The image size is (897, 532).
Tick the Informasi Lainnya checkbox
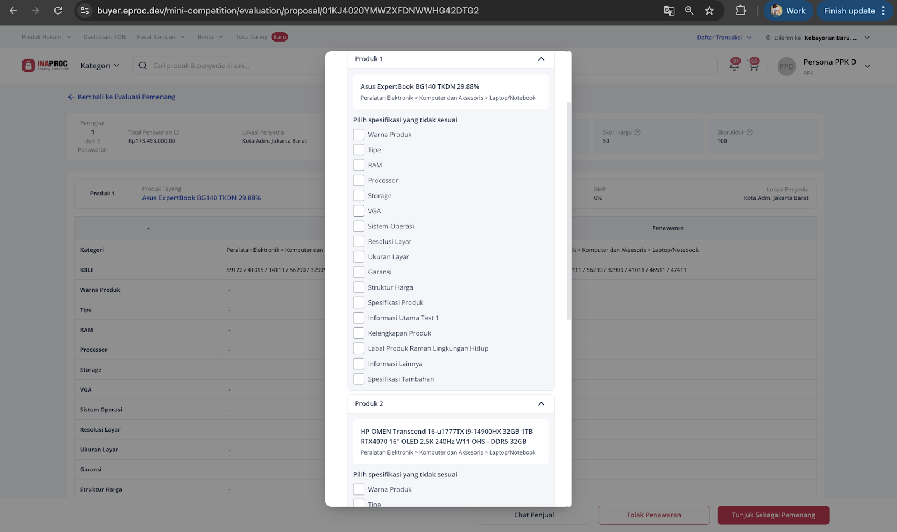click(359, 364)
